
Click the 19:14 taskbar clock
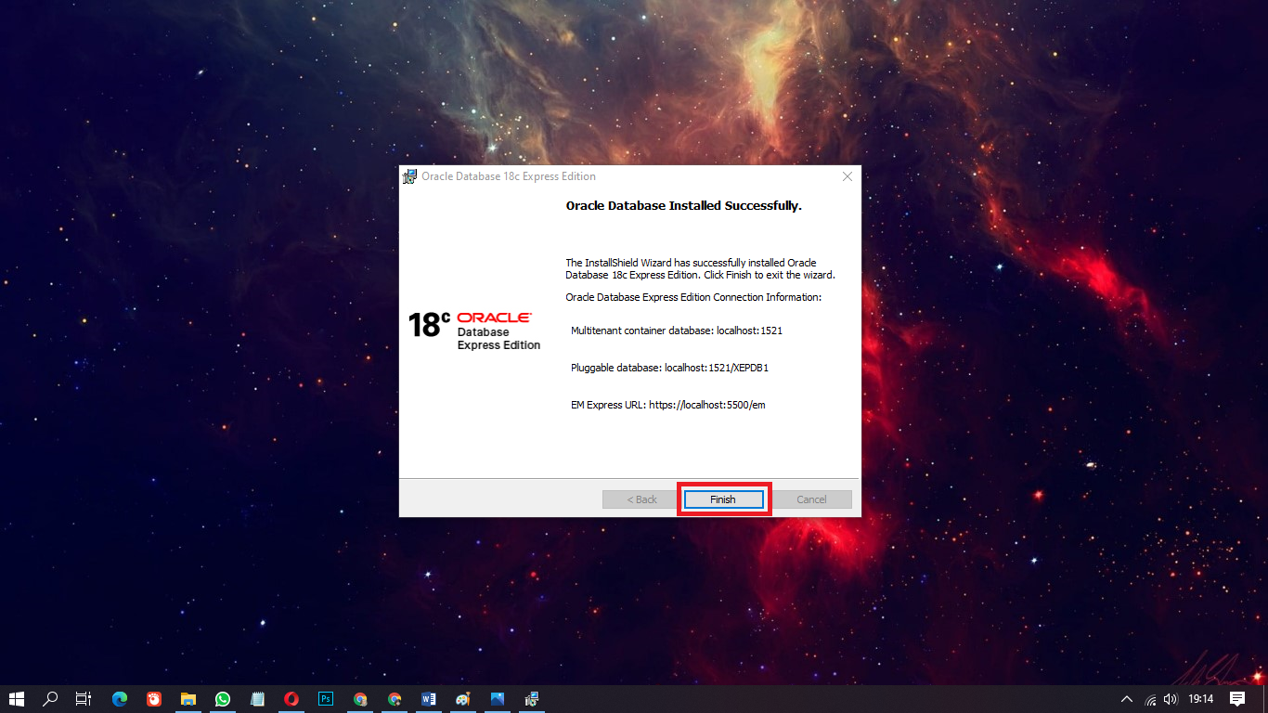1201,699
